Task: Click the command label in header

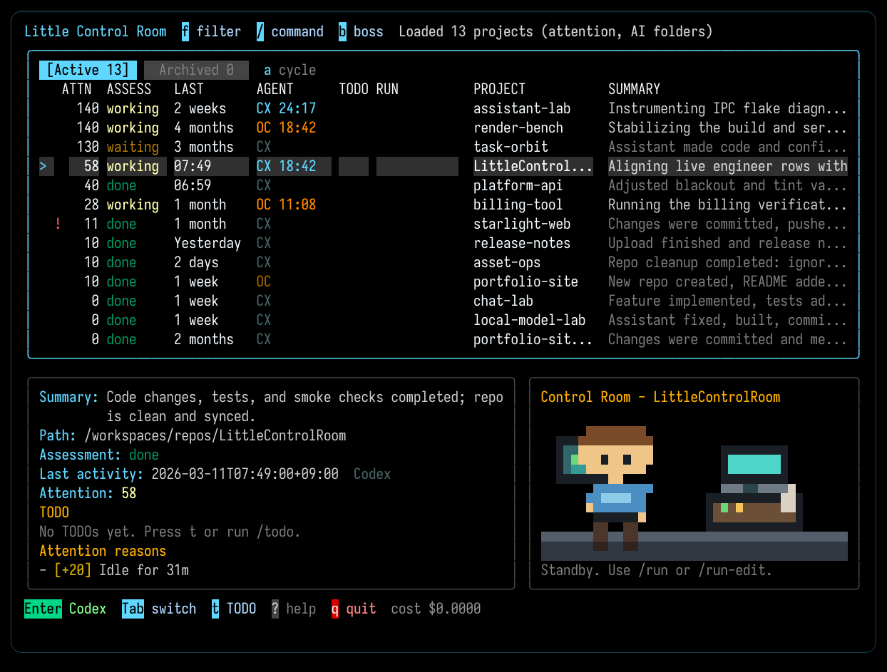Action: [x=297, y=31]
